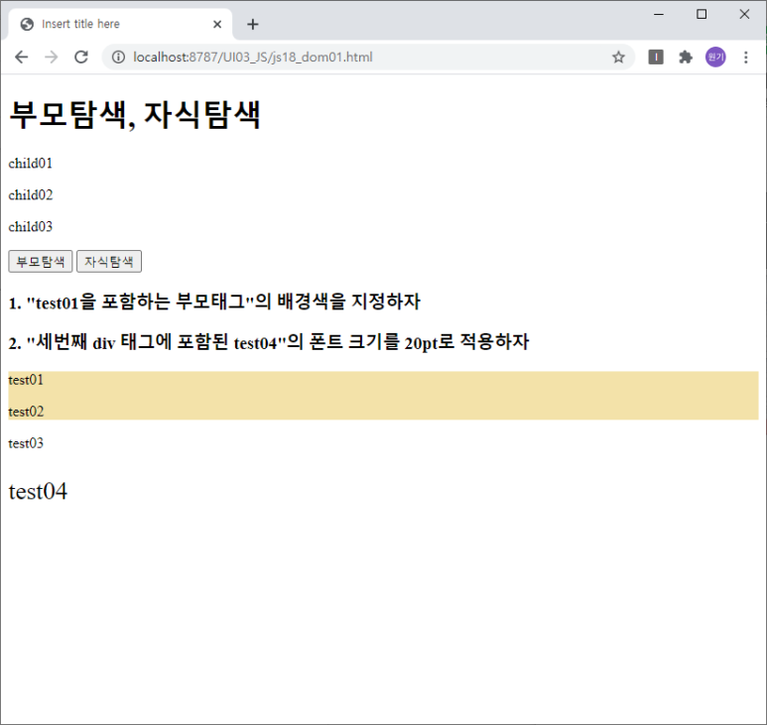This screenshot has width=767, height=725.
Task: View site information icon in address bar
Action: point(118,58)
